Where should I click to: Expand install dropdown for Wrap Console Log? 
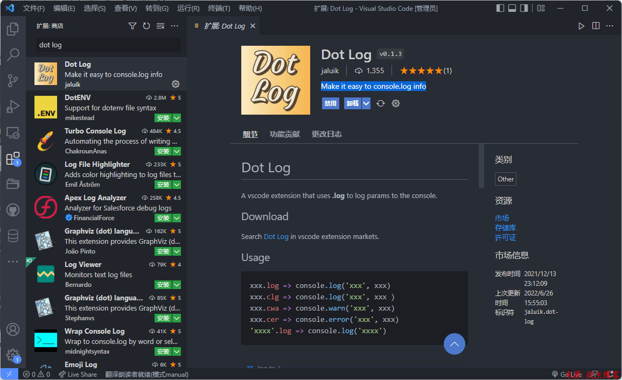click(x=177, y=351)
